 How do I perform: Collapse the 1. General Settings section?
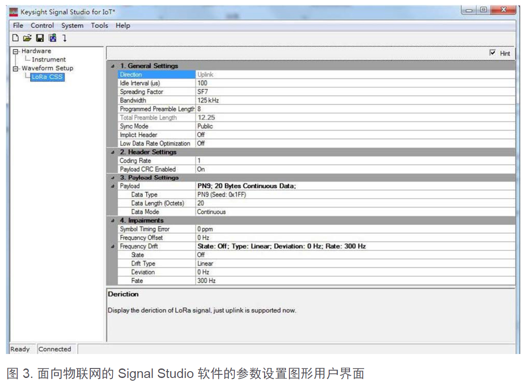click(113, 66)
